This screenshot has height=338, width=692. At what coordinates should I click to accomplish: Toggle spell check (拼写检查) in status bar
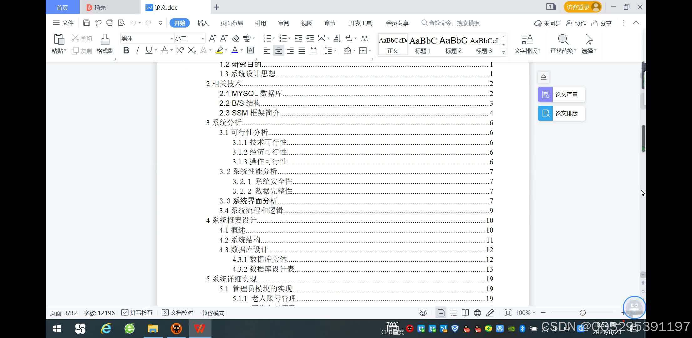137,313
